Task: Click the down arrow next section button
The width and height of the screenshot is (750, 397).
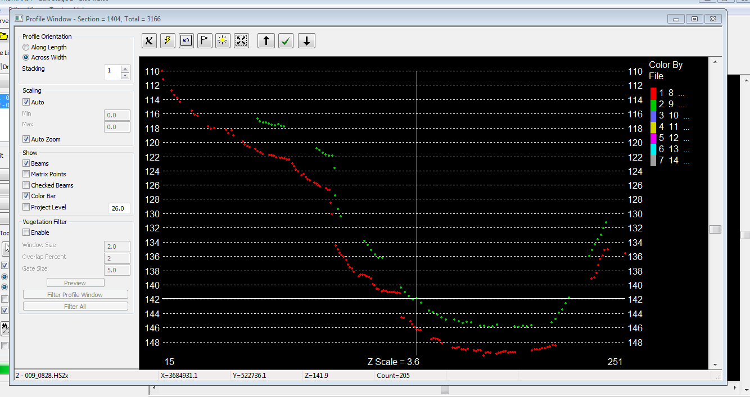Action: coord(306,40)
